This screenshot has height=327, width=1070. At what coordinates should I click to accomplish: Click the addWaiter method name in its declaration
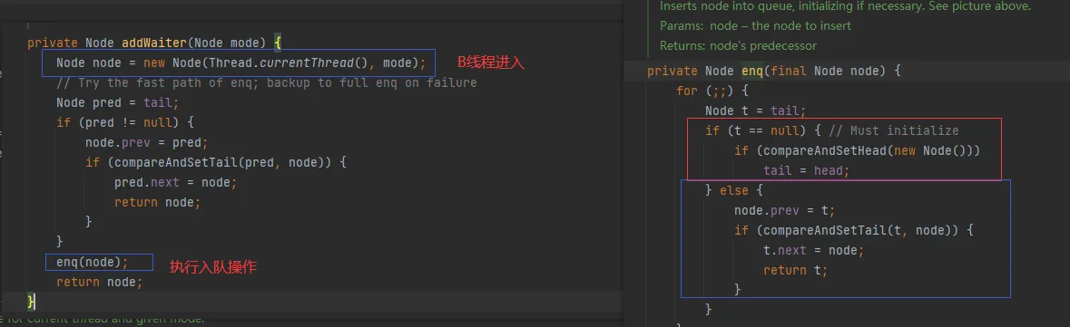coord(153,43)
